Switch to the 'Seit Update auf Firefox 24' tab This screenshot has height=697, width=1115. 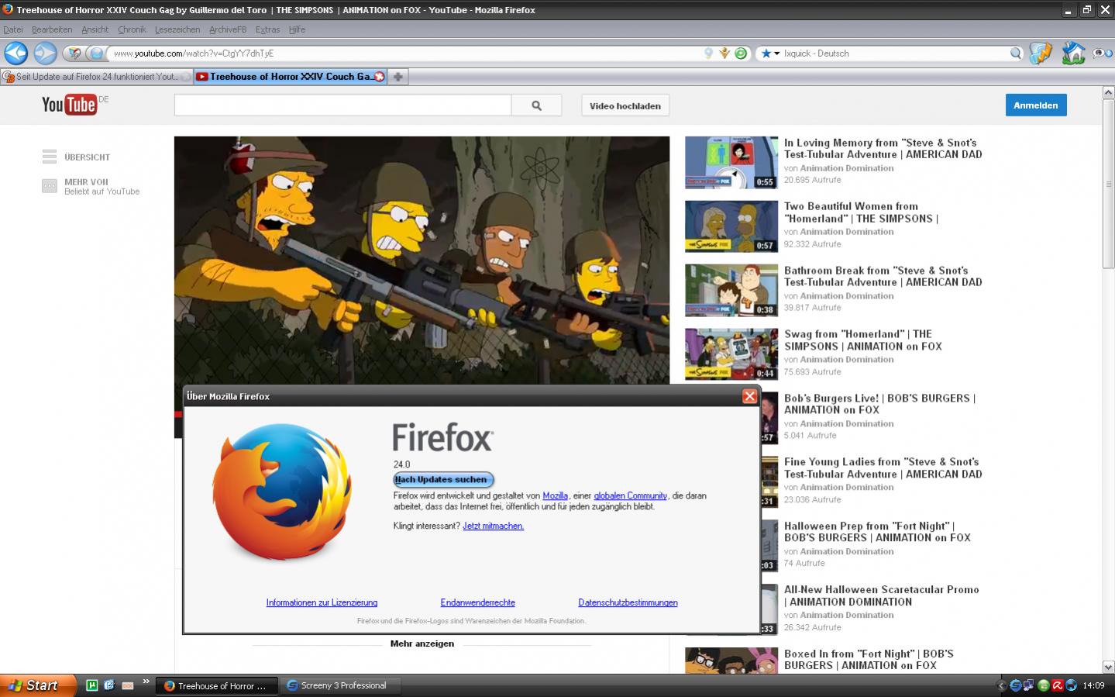point(96,77)
